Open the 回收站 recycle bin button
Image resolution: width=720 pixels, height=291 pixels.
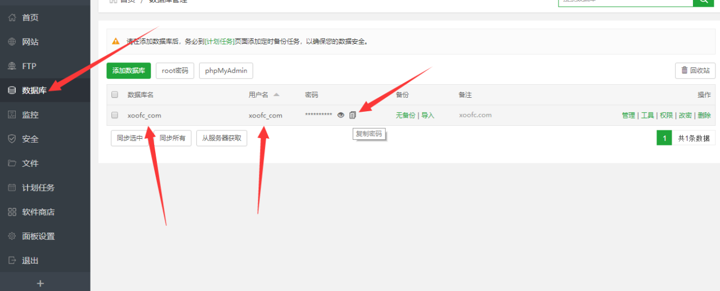click(x=695, y=71)
